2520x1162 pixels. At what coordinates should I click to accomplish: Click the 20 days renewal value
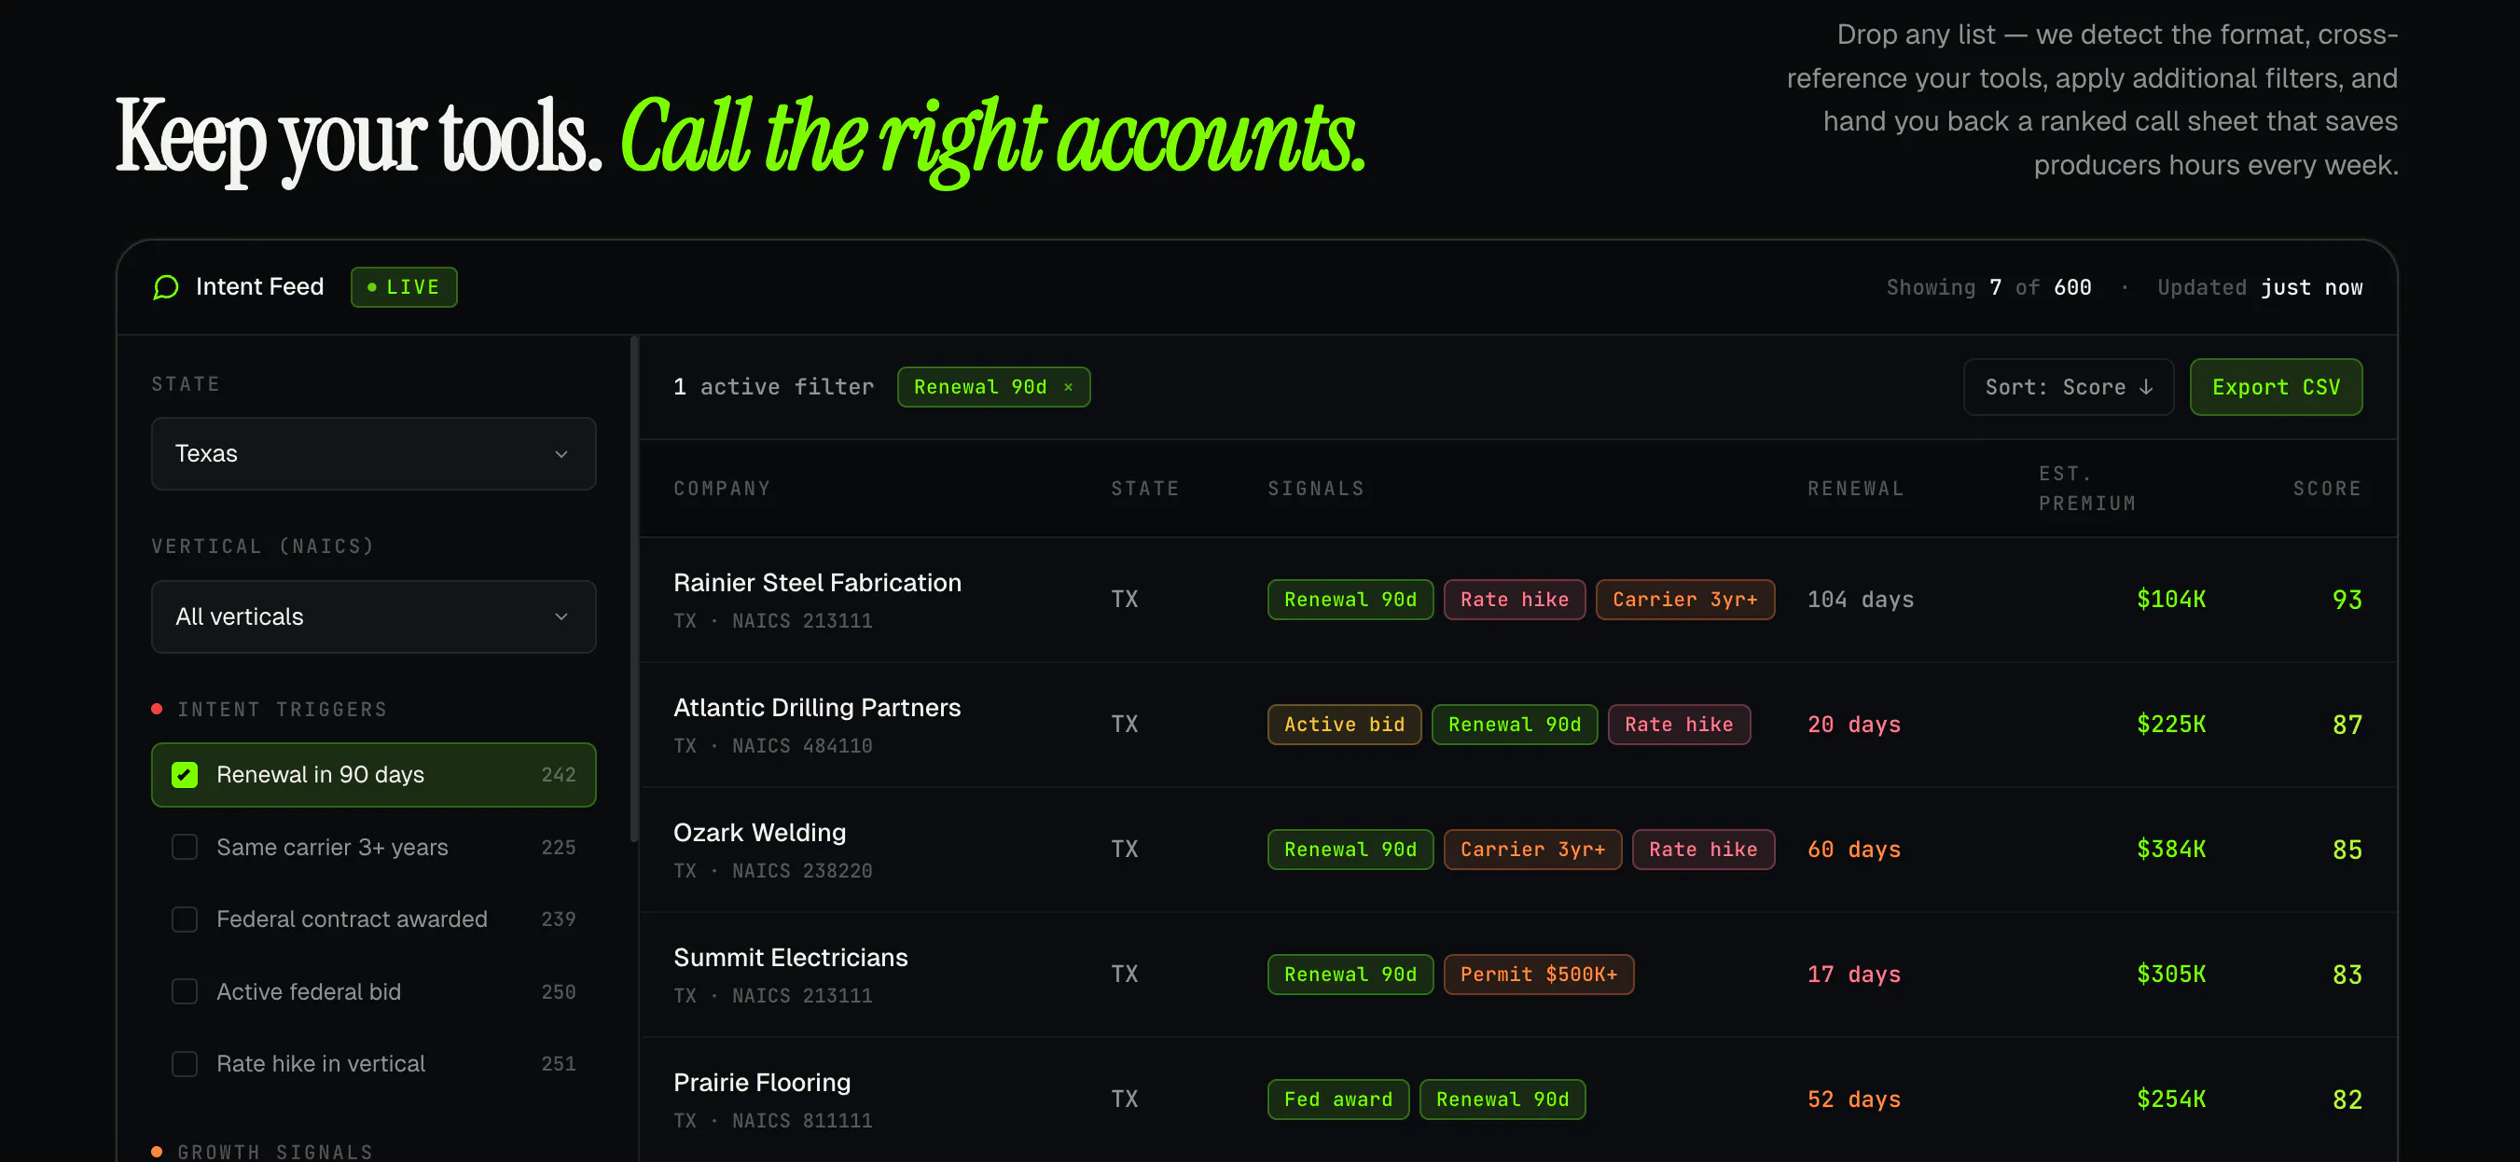1854,725
